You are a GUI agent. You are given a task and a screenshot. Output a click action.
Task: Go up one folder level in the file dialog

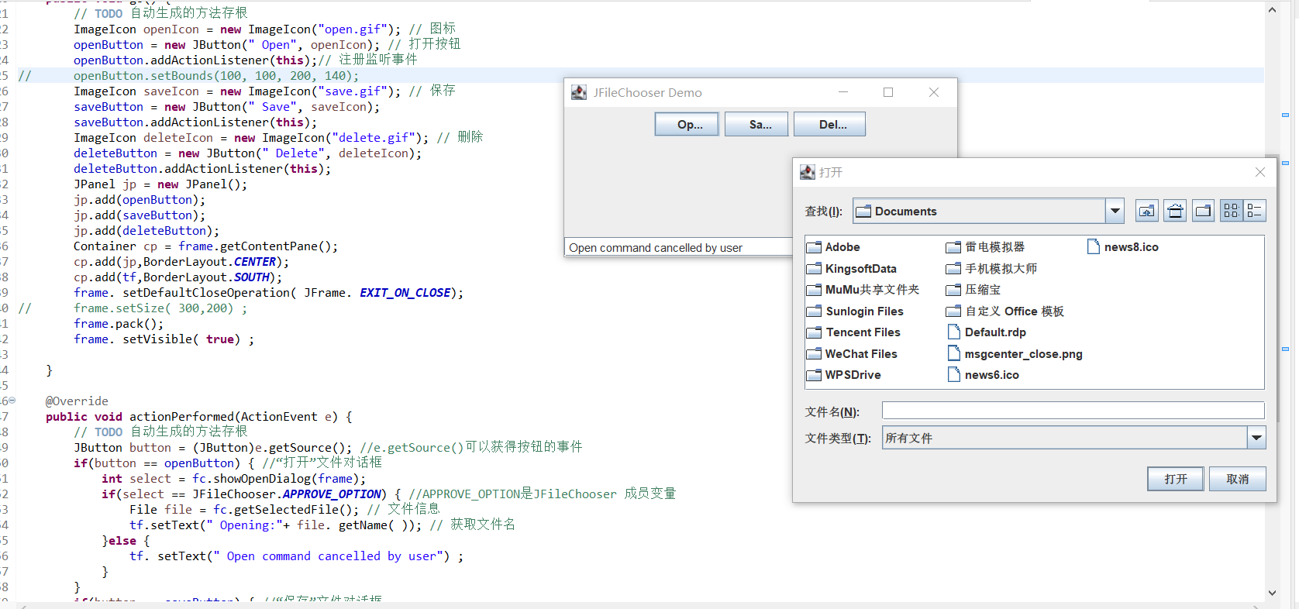tap(1147, 211)
